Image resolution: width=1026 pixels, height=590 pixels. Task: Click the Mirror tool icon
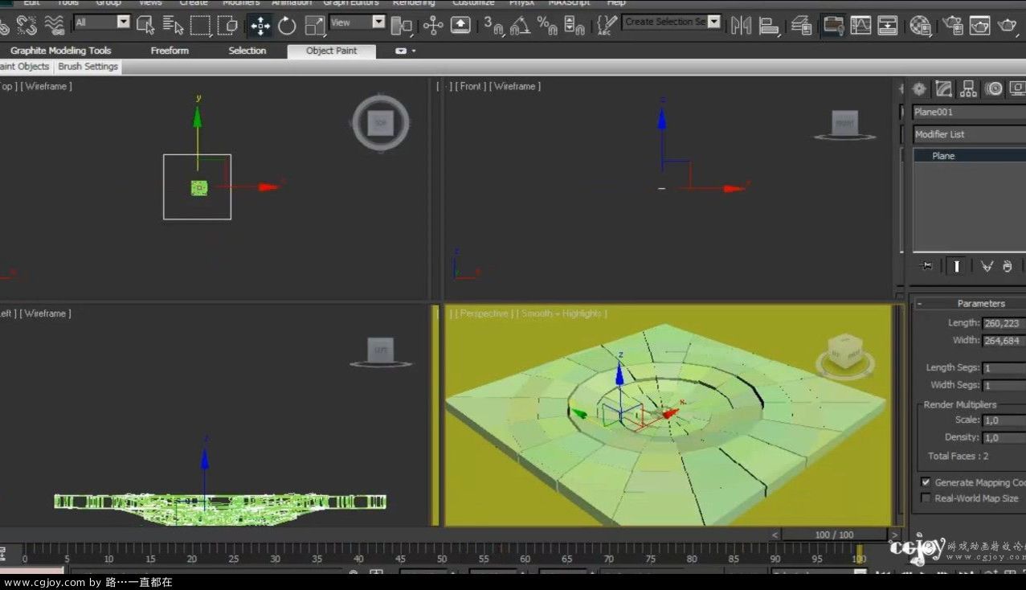coord(741,25)
